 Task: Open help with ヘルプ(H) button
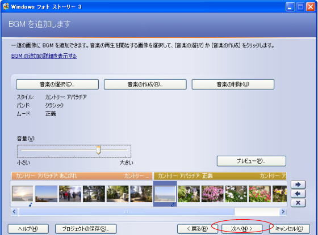(x=28, y=229)
